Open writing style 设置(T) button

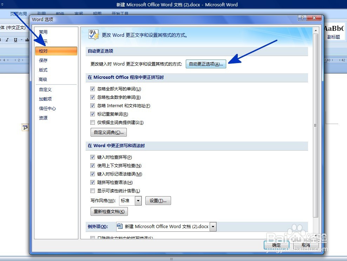click(x=158, y=201)
